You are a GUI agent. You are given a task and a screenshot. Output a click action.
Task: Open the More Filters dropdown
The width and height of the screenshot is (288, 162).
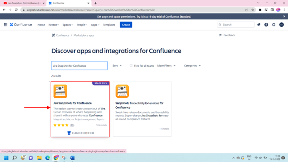pos(166,66)
